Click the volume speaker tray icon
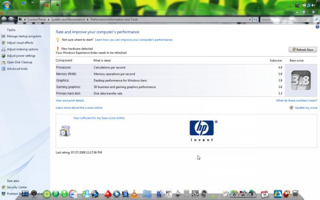Screen dimensions: 320x200 tap(313, 5)
